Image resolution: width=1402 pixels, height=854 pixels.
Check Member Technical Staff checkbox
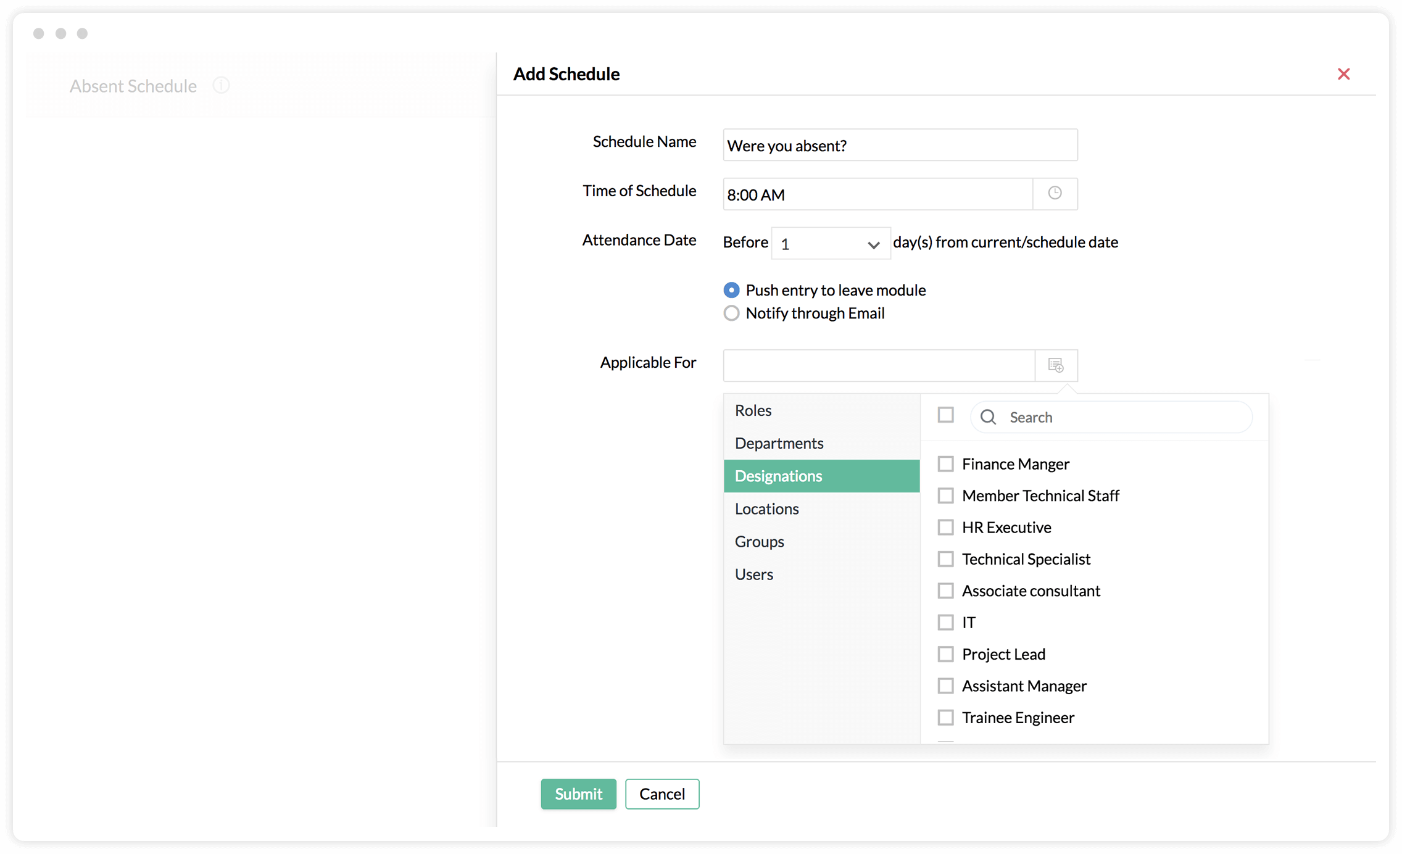click(x=945, y=495)
